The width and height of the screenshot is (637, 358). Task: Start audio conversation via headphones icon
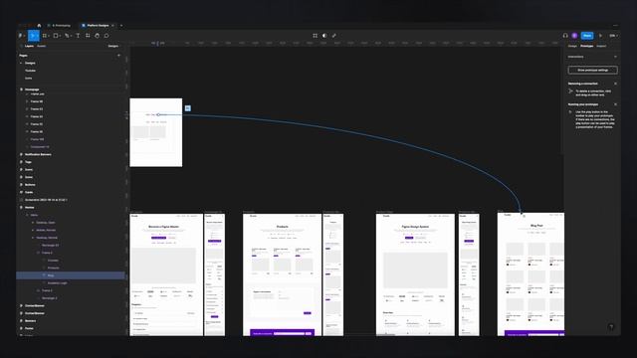pos(565,36)
